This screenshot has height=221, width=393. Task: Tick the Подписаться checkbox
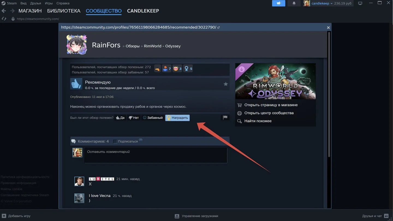pyautogui.click(x=115, y=141)
